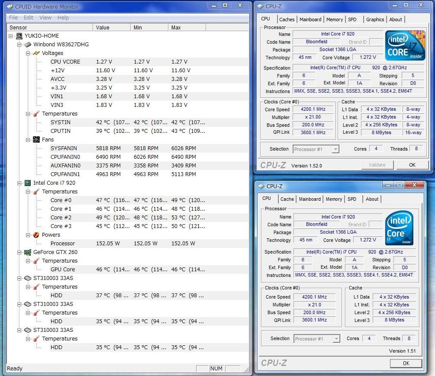This screenshot has height=376, width=435.
Task: Switch to Mainboard tab in CPU-Z 1.51
Action: coord(309,199)
